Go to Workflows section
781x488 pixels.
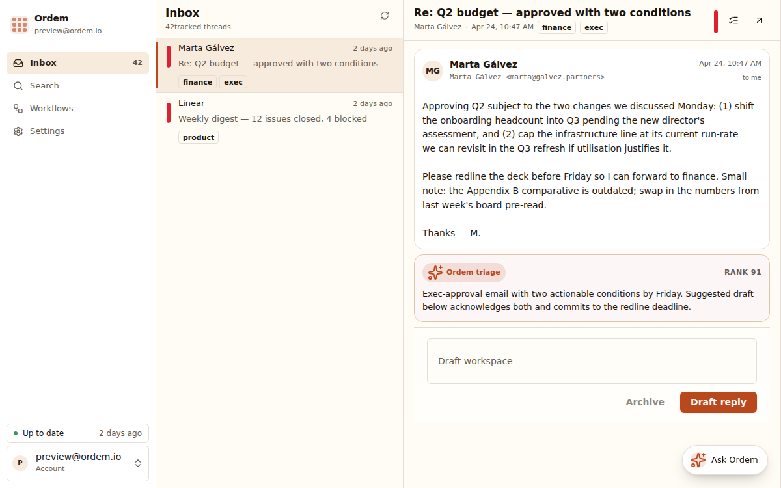click(51, 109)
